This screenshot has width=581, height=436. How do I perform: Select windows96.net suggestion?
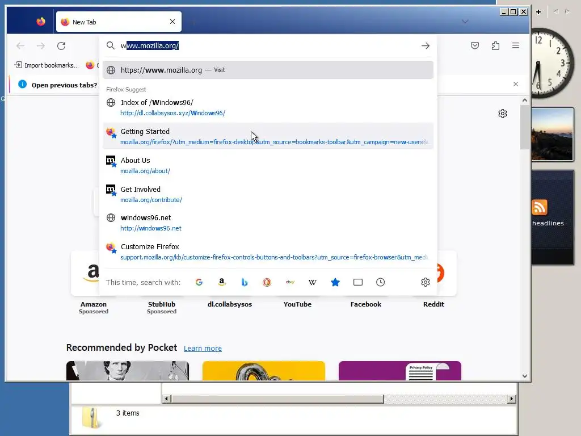click(x=268, y=223)
